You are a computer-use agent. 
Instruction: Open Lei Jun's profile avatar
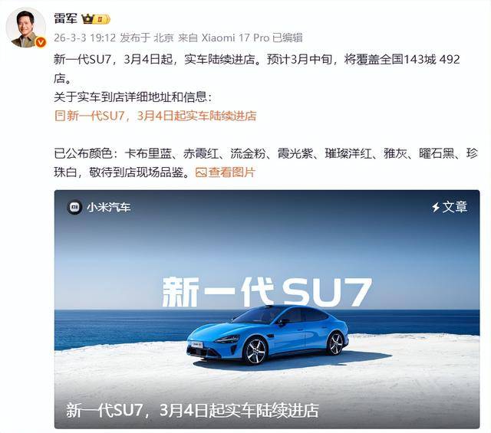pyautogui.click(x=25, y=28)
